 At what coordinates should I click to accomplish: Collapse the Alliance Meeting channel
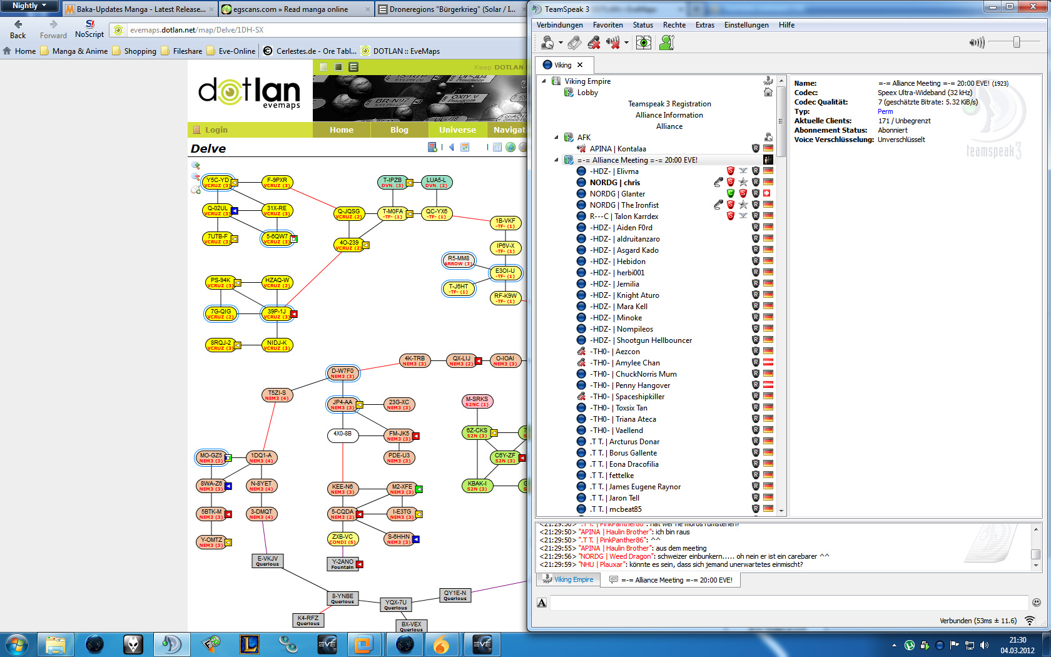click(556, 160)
